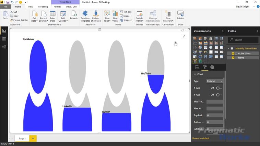This screenshot has width=260, height=146.
Task: Toggle the Y-Axis switch
Action: 219,95
